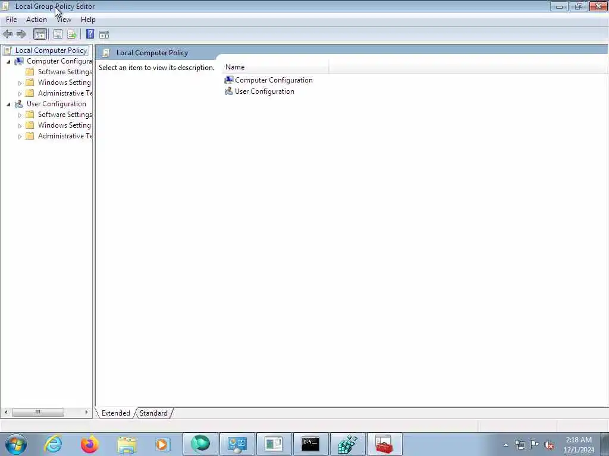Screen dimensions: 609x456
Task: Switch to the Control Panel taskbar window
Action: tap(237, 444)
